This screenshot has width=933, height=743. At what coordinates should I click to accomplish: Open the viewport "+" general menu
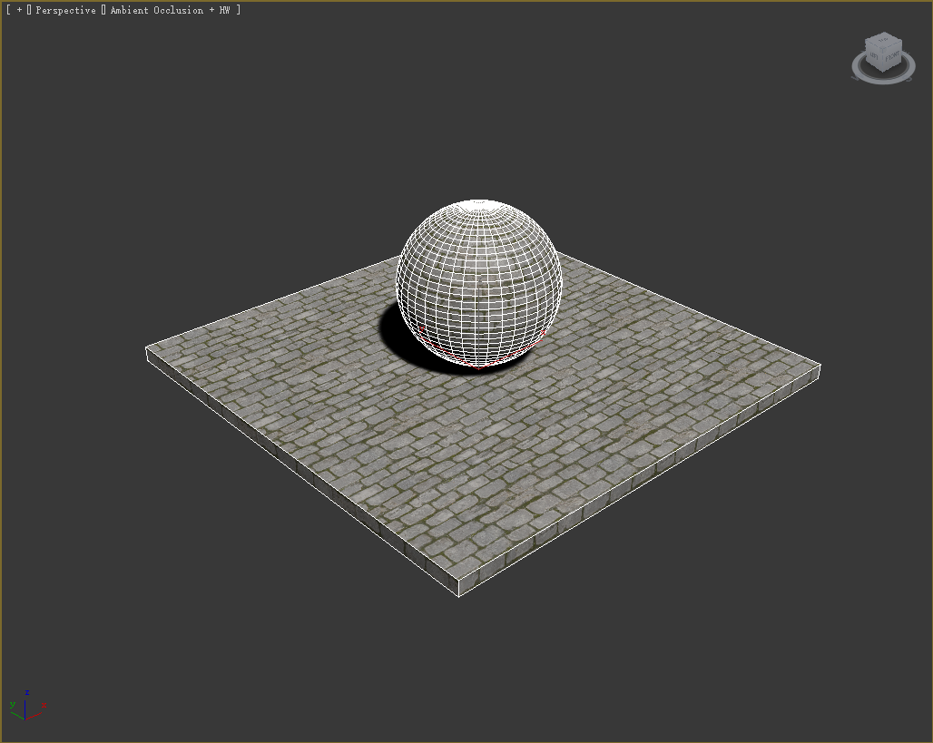(x=19, y=10)
